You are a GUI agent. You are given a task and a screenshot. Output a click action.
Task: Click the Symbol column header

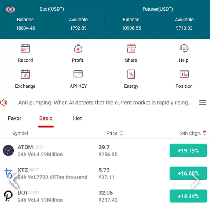pos(20,133)
